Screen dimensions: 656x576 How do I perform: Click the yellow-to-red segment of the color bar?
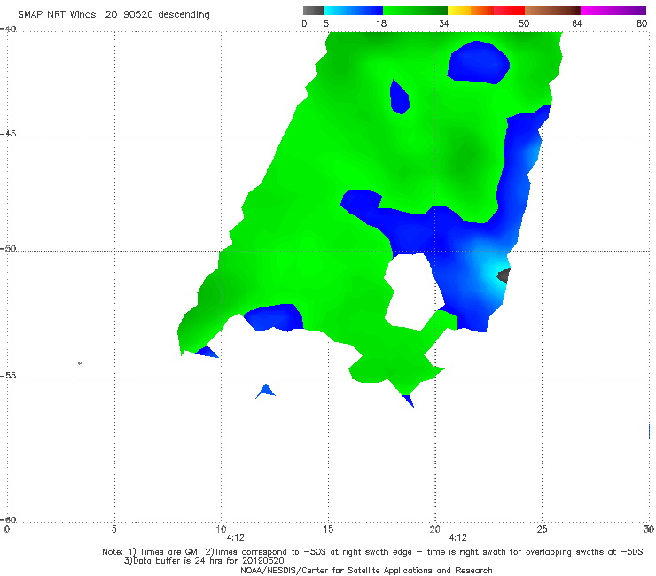coord(486,11)
